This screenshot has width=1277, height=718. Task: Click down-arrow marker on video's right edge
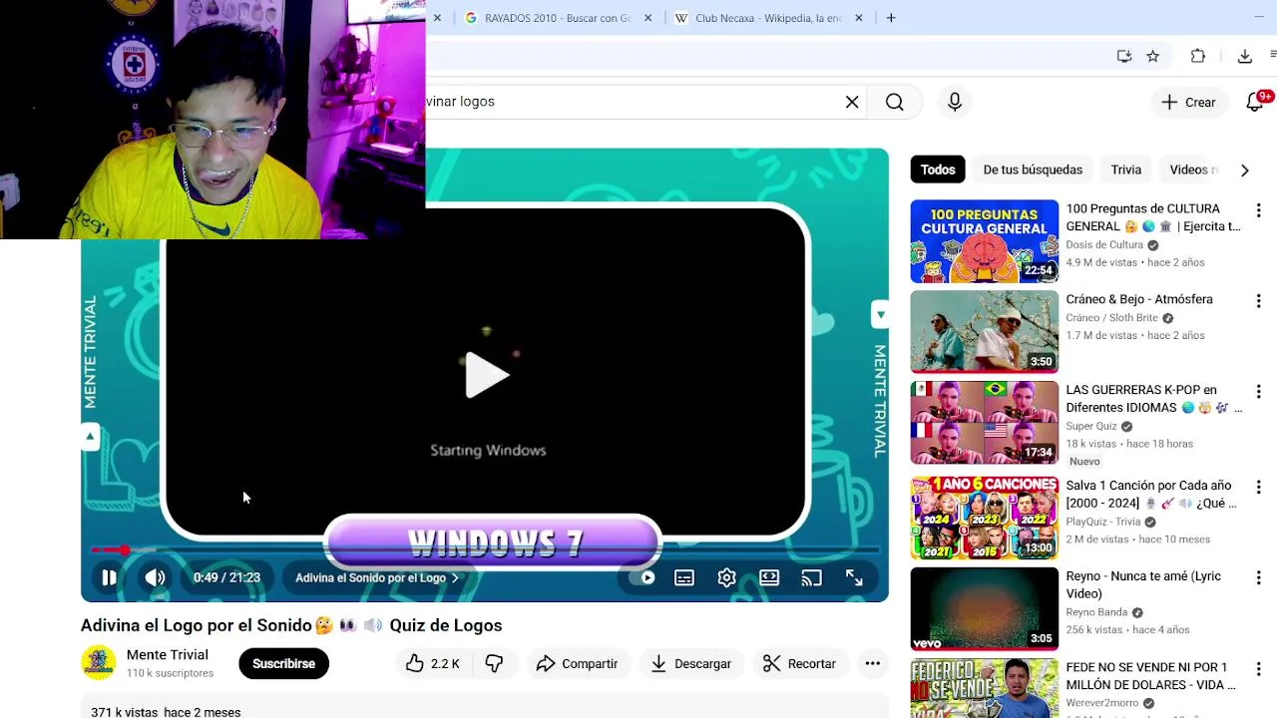click(880, 314)
